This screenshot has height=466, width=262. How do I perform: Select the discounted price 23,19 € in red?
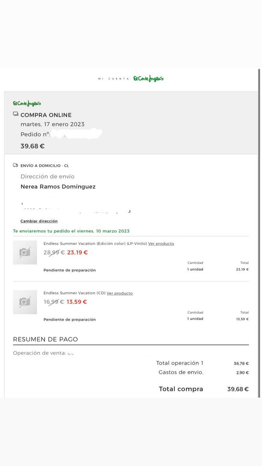pyautogui.click(x=78, y=252)
